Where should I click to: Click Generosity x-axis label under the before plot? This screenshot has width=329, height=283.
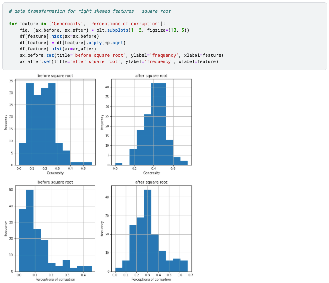55,173
